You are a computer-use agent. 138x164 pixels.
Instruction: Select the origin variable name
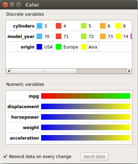[x=28, y=47]
